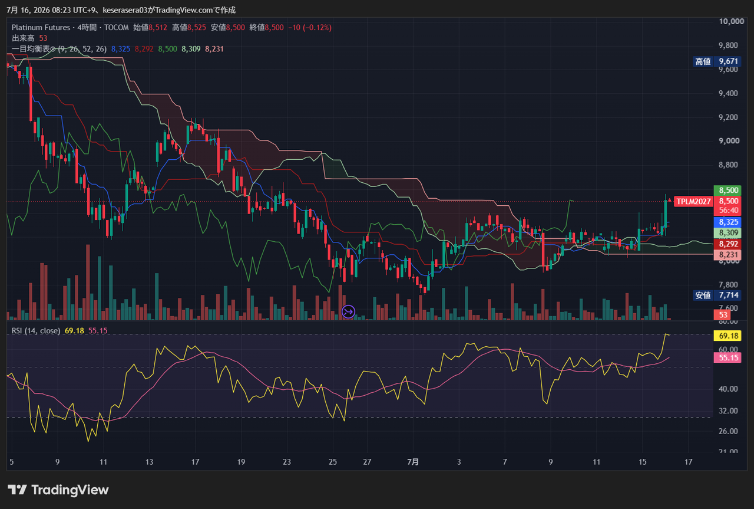Select the RSI (14, close) legend title
The width and height of the screenshot is (754, 509).
click(x=36, y=330)
